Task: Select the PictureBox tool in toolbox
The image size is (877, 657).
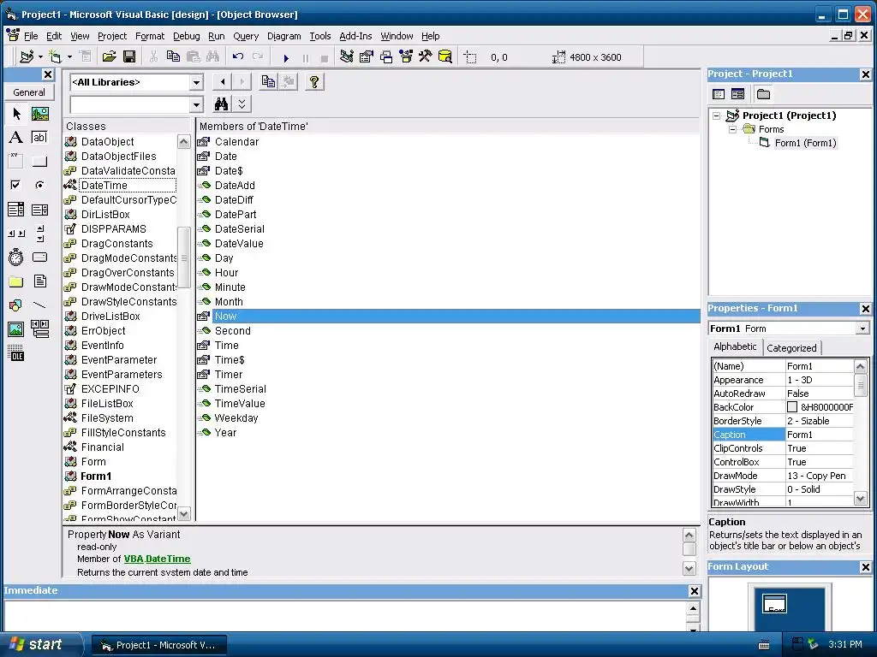Action: [39, 114]
